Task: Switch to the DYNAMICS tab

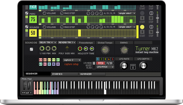Action: tap(65, 74)
